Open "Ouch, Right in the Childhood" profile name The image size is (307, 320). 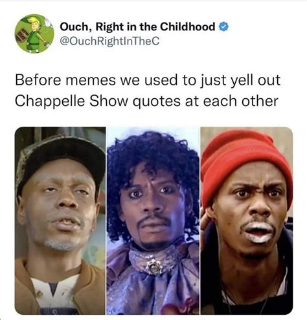pos(137,27)
